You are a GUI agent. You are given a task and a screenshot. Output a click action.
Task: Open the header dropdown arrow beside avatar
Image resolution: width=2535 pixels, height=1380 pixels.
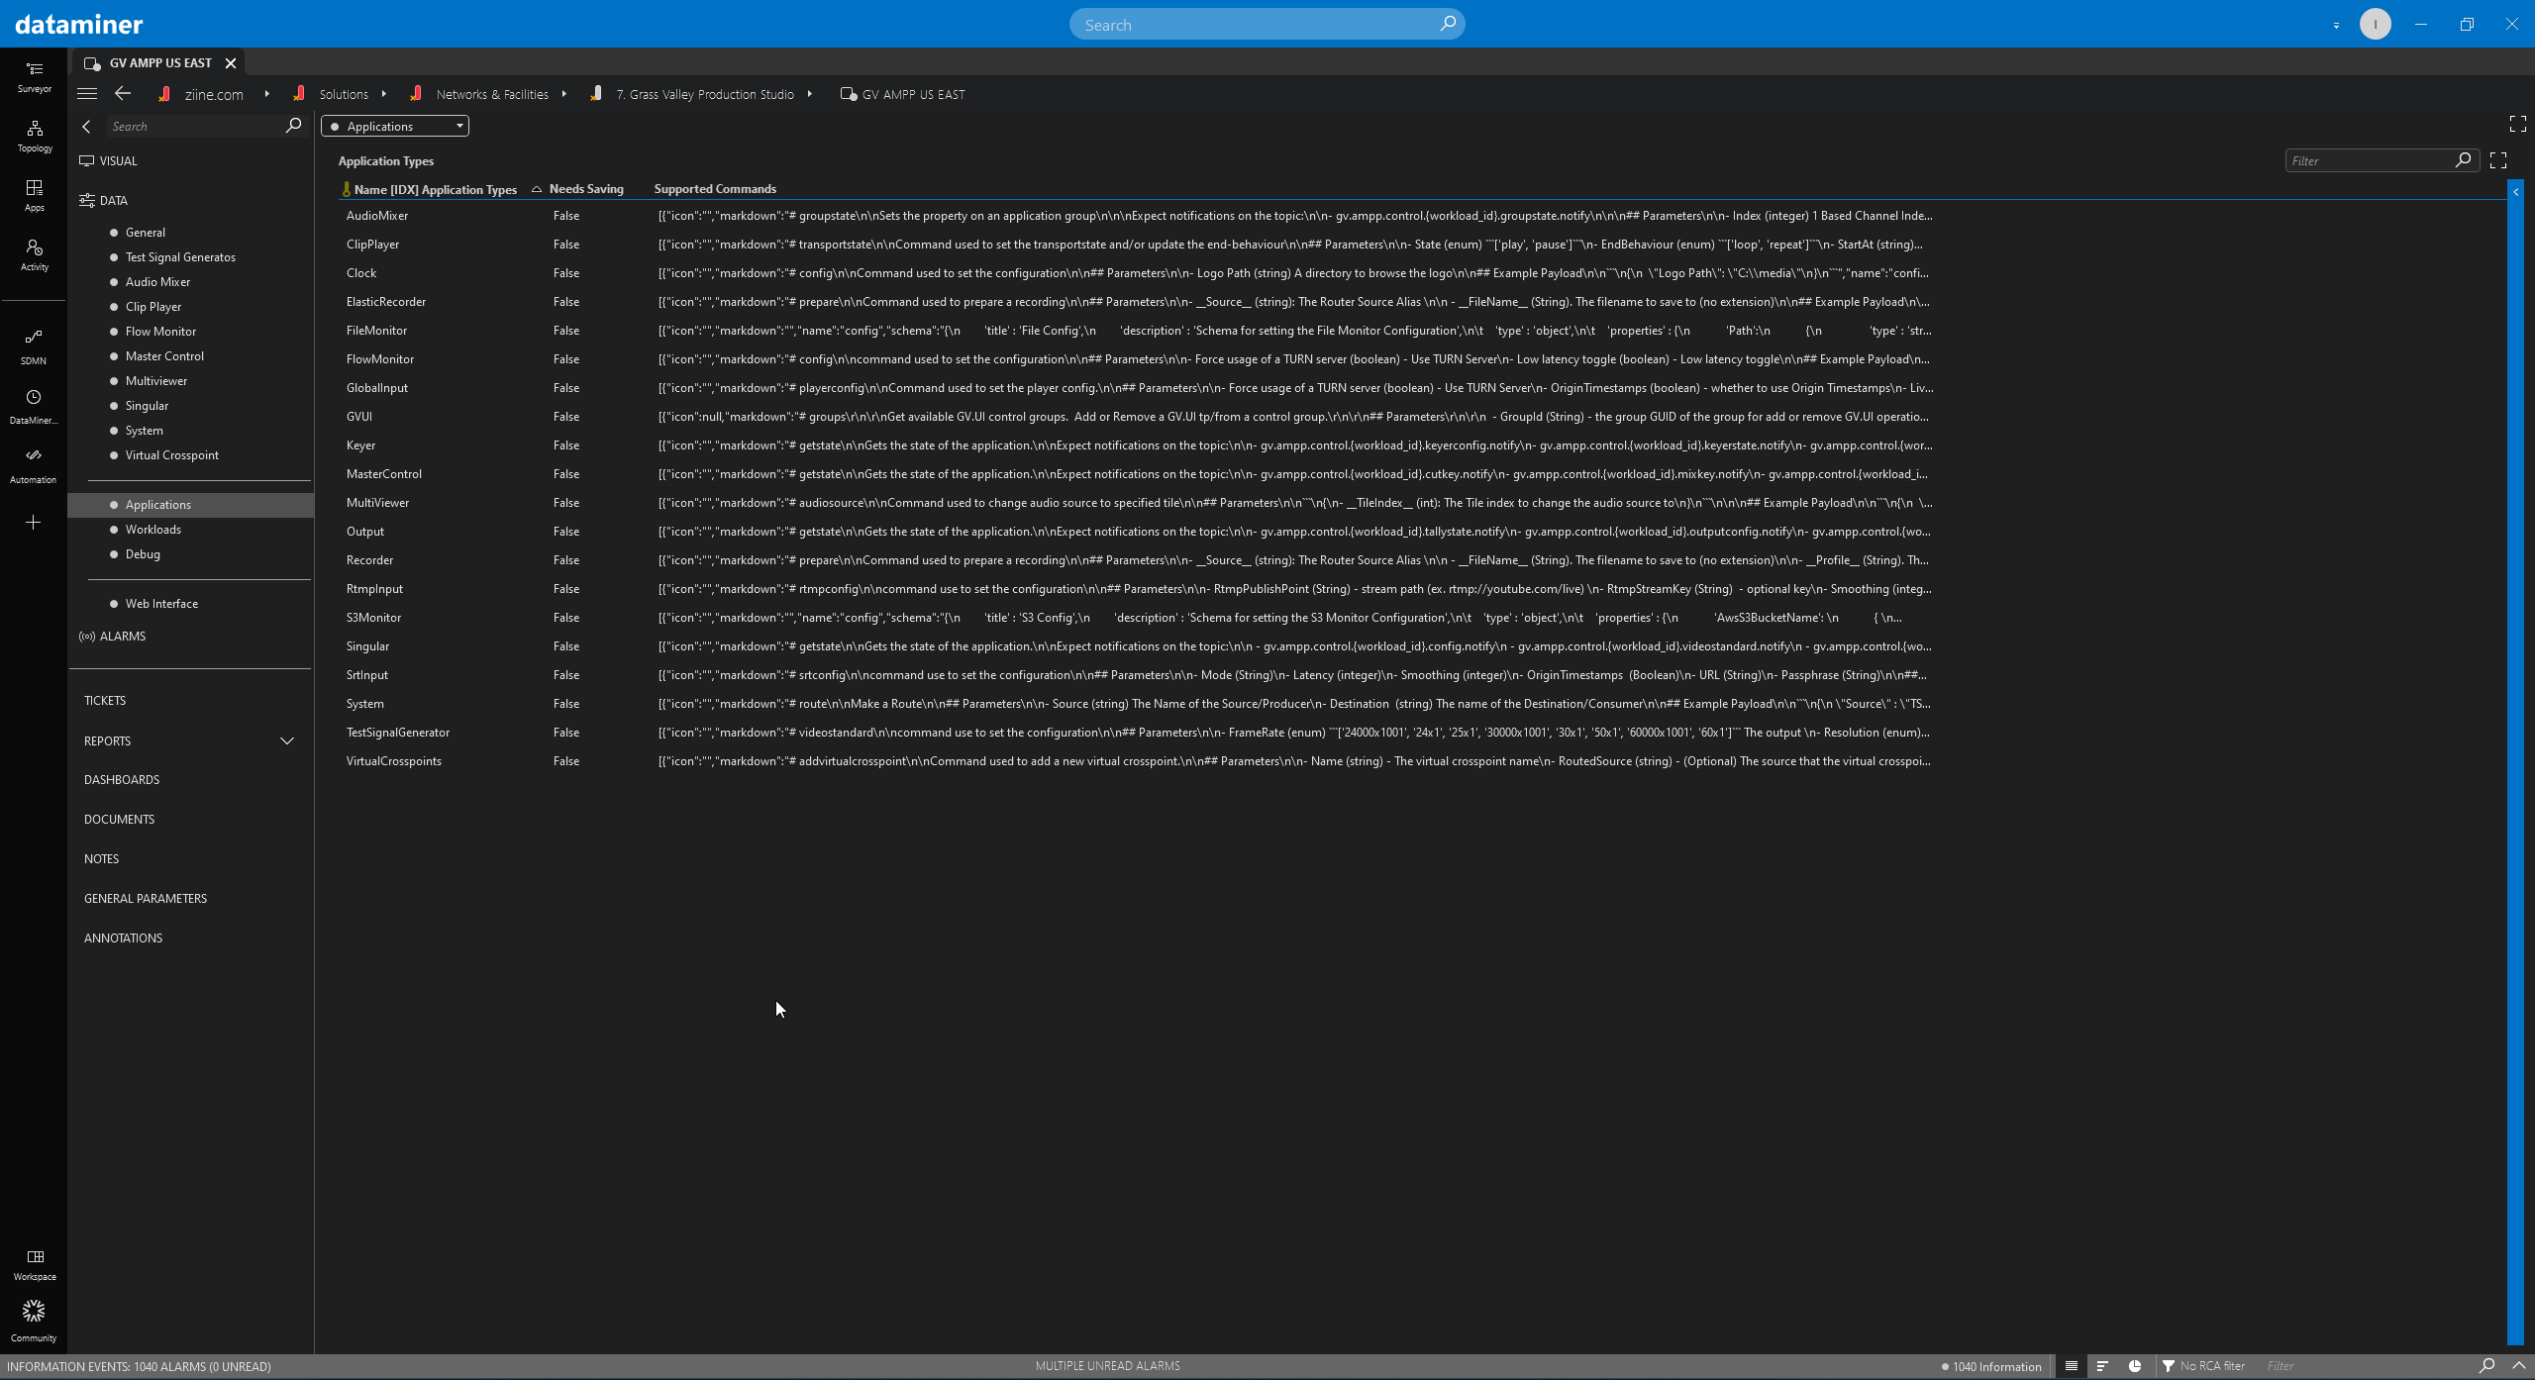tap(2336, 26)
